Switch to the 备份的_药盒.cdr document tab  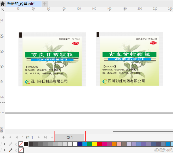24,4
